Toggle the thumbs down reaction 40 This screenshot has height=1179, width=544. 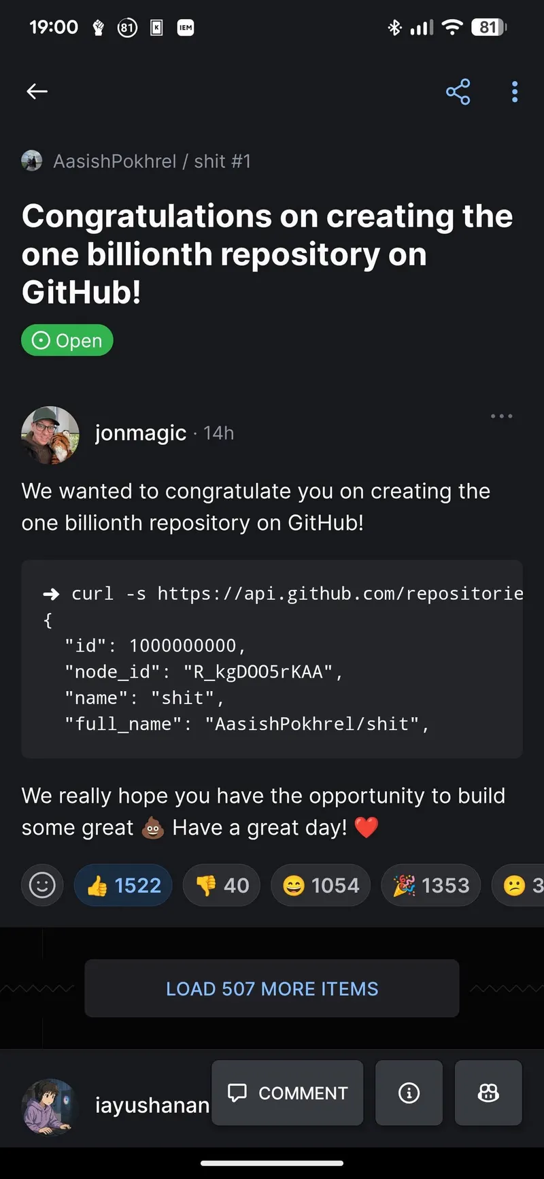tap(222, 885)
